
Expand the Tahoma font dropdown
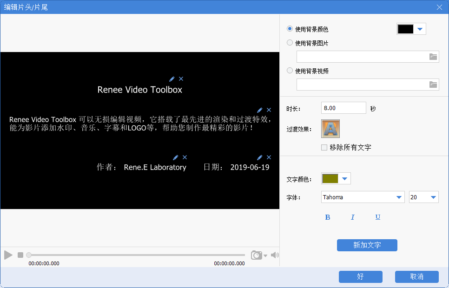[x=399, y=197]
